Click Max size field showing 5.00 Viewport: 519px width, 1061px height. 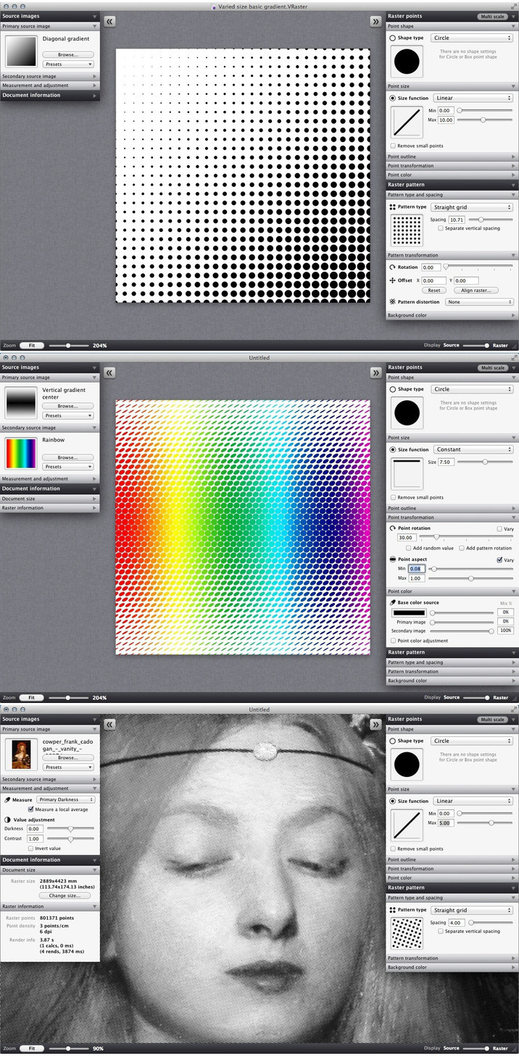point(446,823)
